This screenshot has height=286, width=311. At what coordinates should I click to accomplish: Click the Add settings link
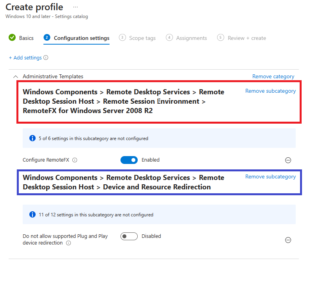(25, 58)
